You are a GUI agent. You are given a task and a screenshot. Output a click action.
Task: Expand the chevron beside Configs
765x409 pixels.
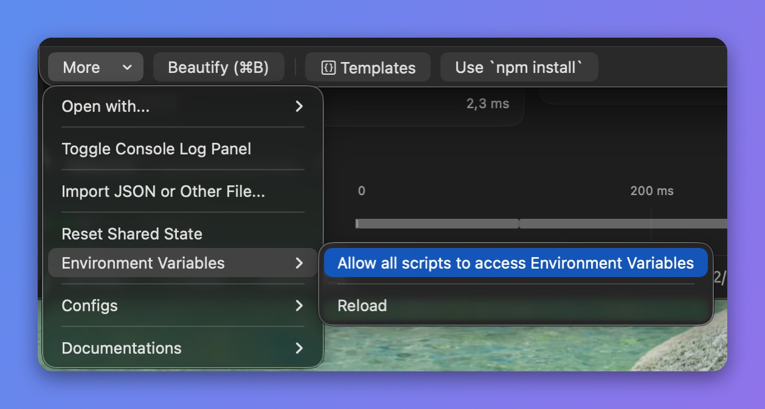click(299, 305)
